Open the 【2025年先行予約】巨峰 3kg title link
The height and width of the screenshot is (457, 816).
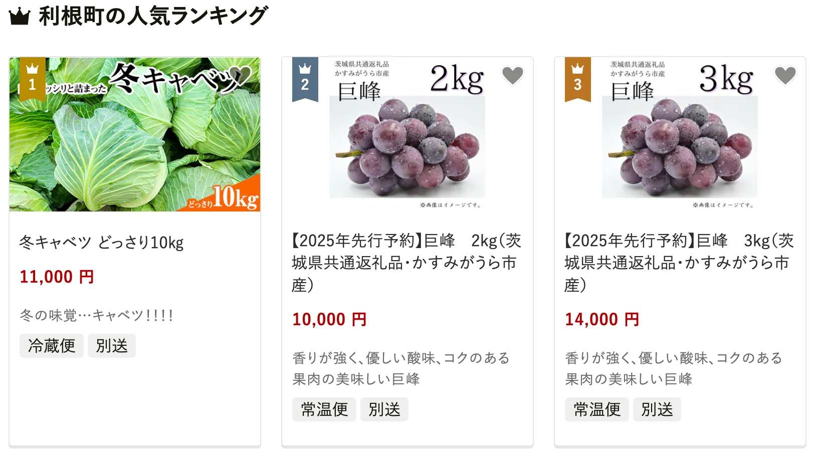coord(679,263)
